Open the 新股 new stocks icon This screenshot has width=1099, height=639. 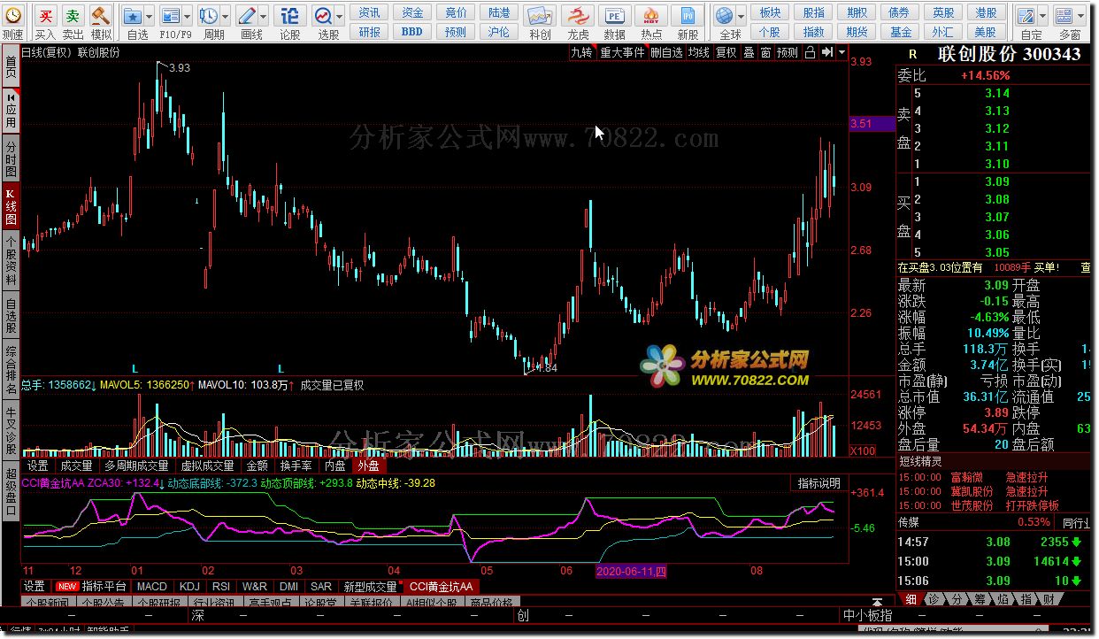(x=688, y=16)
